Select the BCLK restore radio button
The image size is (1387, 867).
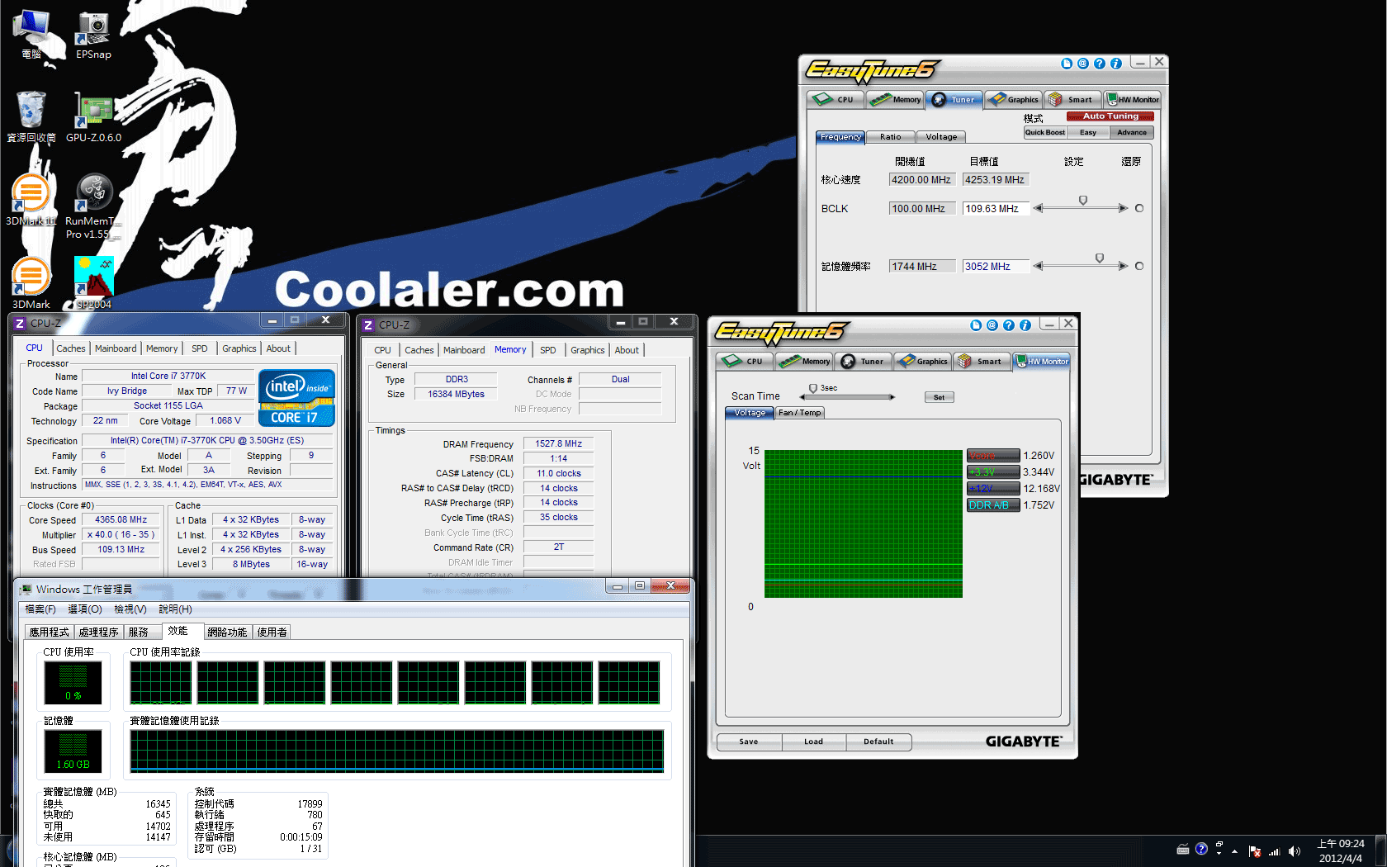1139,209
